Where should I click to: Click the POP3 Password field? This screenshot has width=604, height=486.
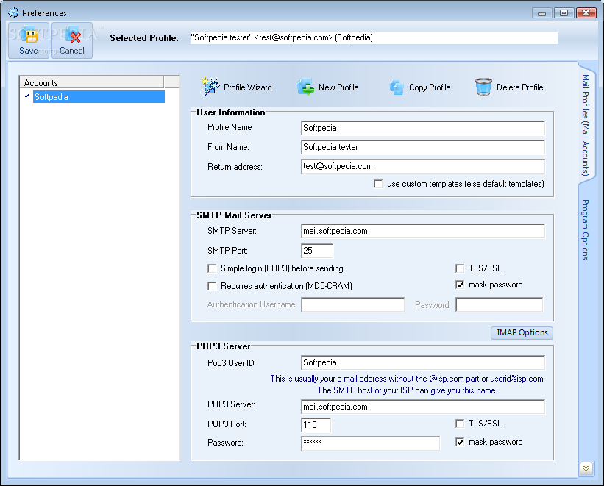[x=370, y=443]
